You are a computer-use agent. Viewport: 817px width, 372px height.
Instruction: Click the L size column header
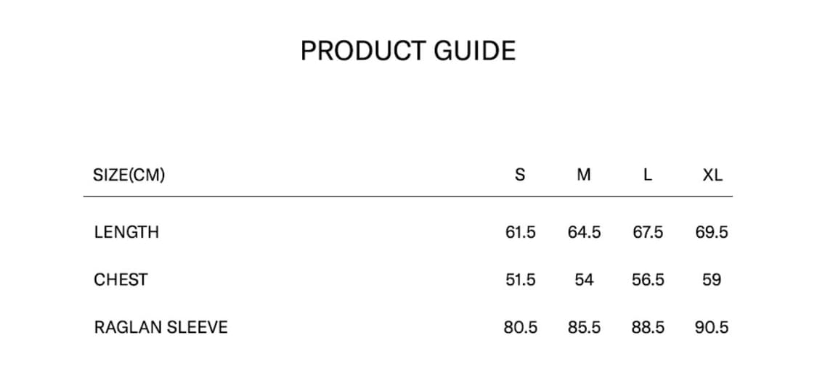pos(648,175)
